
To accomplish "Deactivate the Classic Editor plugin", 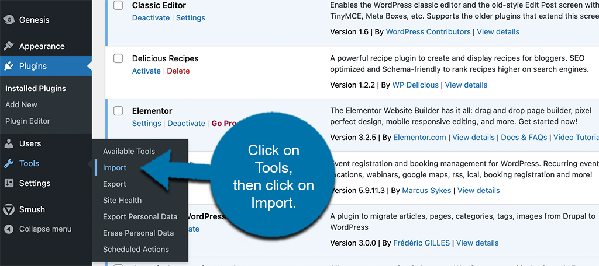I will 151,18.
